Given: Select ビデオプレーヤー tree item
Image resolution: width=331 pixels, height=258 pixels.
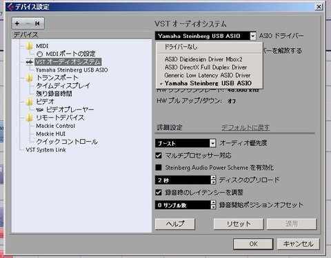Looking at the screenshot, I should 70,109.
